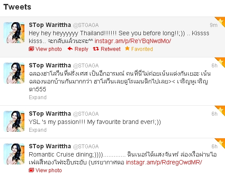The height and width of the screenshot is (177, 225).
Task: Expand the YSL passion tweet
Action: click(37, 130)
